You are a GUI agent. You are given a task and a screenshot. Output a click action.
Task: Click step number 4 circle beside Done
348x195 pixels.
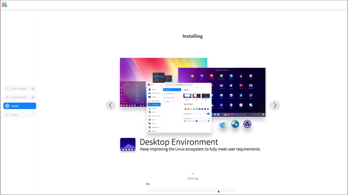(7, 114)
